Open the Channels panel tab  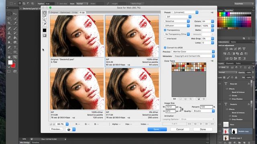[230, 63]
